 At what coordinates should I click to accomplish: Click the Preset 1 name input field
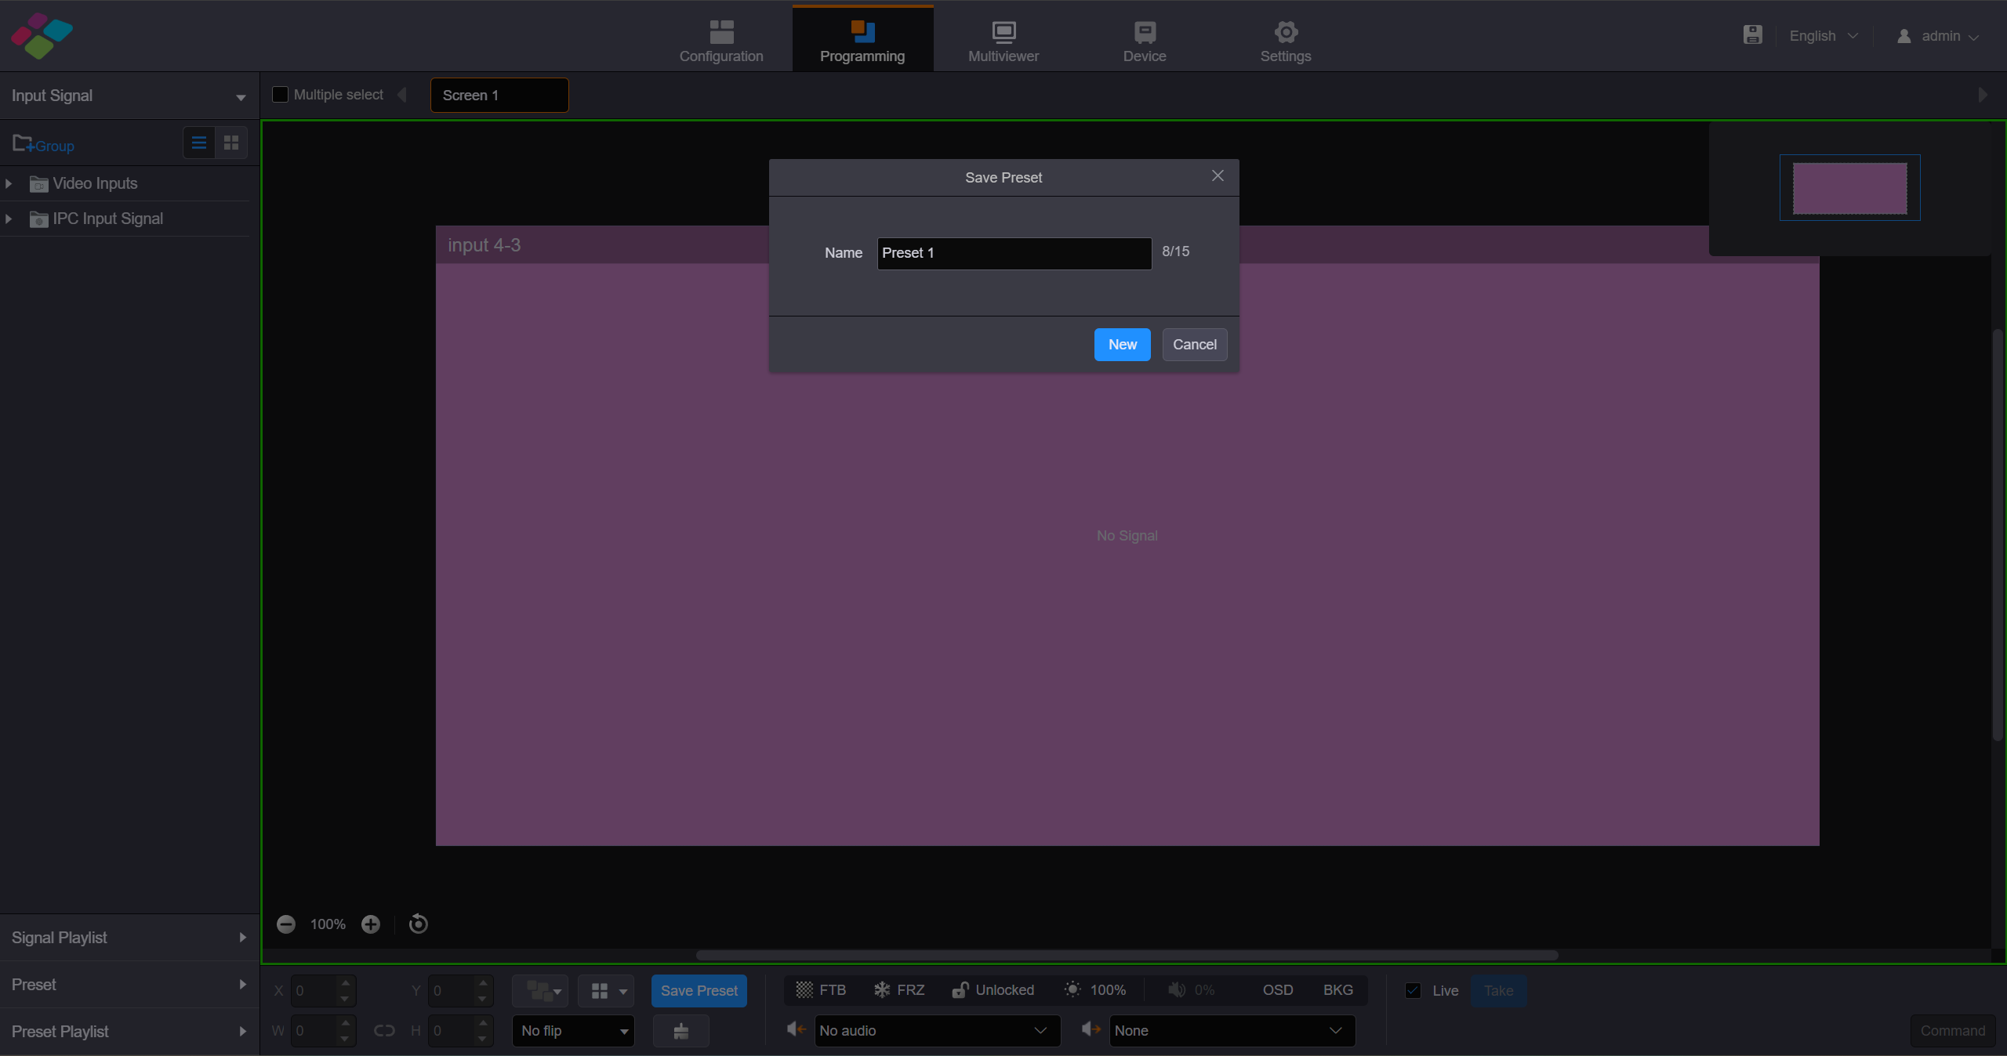(x=1013, y=253)
